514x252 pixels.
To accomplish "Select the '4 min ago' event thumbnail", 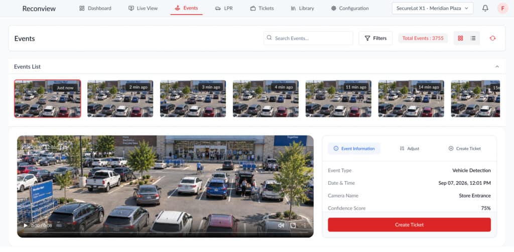I will (266, 98).
